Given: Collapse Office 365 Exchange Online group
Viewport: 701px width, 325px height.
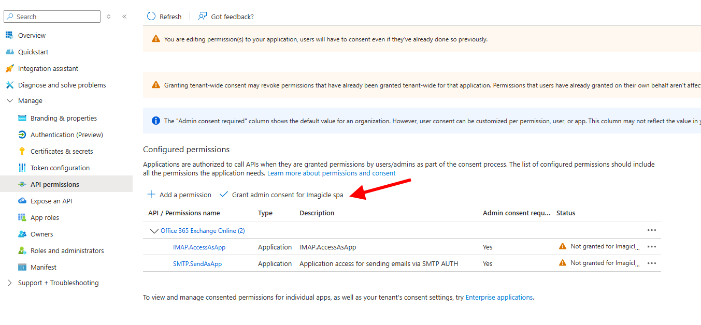Looking at the screenshot, I should [x=154, y=231].
